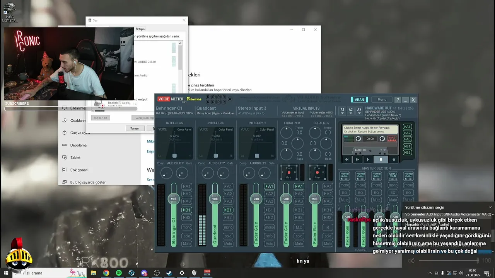Open the Voicemeeter help question mark icon
Screen dimensions: 495x278
(x=398, y=100)
